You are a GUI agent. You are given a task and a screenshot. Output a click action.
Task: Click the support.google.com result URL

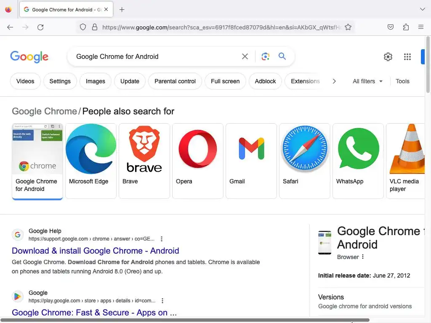(x=91, y=239)
